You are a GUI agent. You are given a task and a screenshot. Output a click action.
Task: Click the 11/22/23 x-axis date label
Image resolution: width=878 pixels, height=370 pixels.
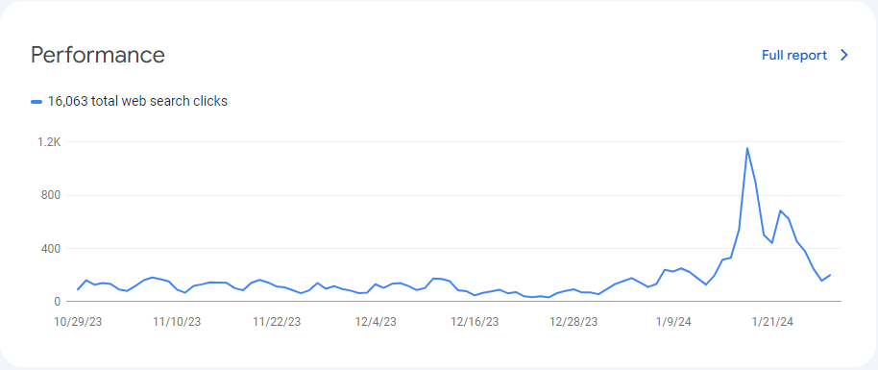(277, 322)
